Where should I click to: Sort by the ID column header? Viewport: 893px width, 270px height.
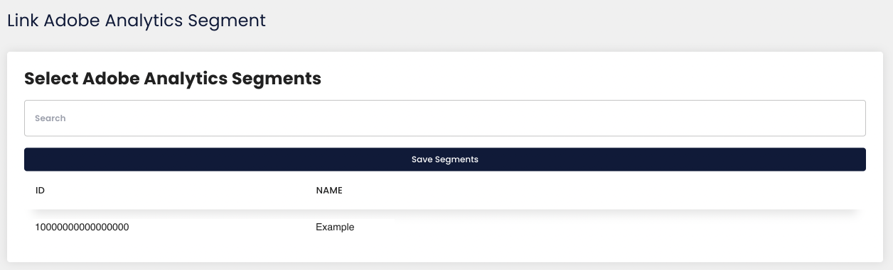(41, 191)
